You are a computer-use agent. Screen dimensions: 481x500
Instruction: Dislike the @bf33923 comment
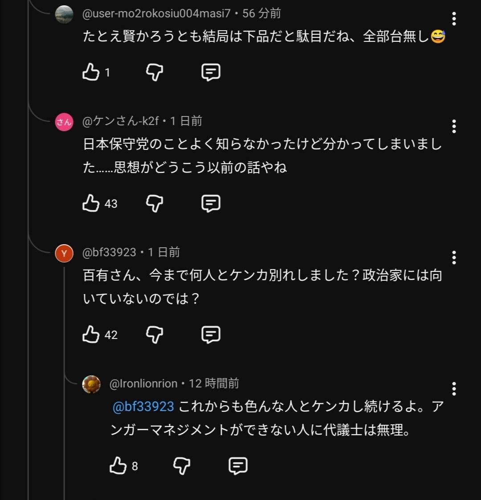(155, 335)
